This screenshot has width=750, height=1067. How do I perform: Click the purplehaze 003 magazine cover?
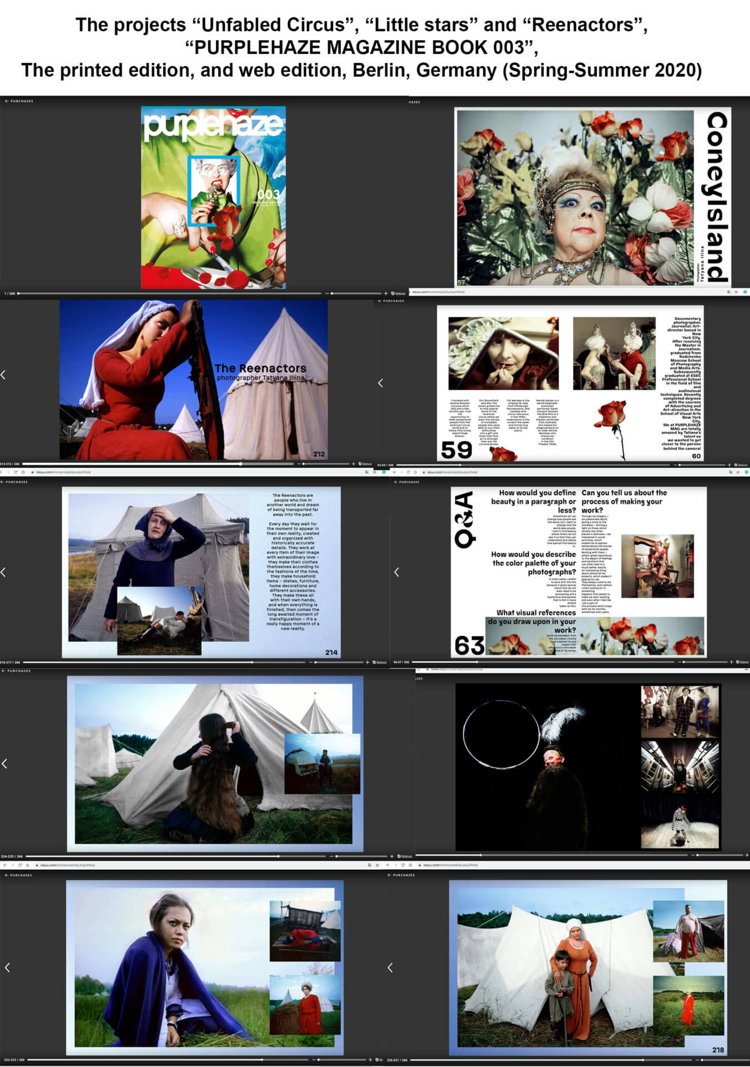point(213,197)
